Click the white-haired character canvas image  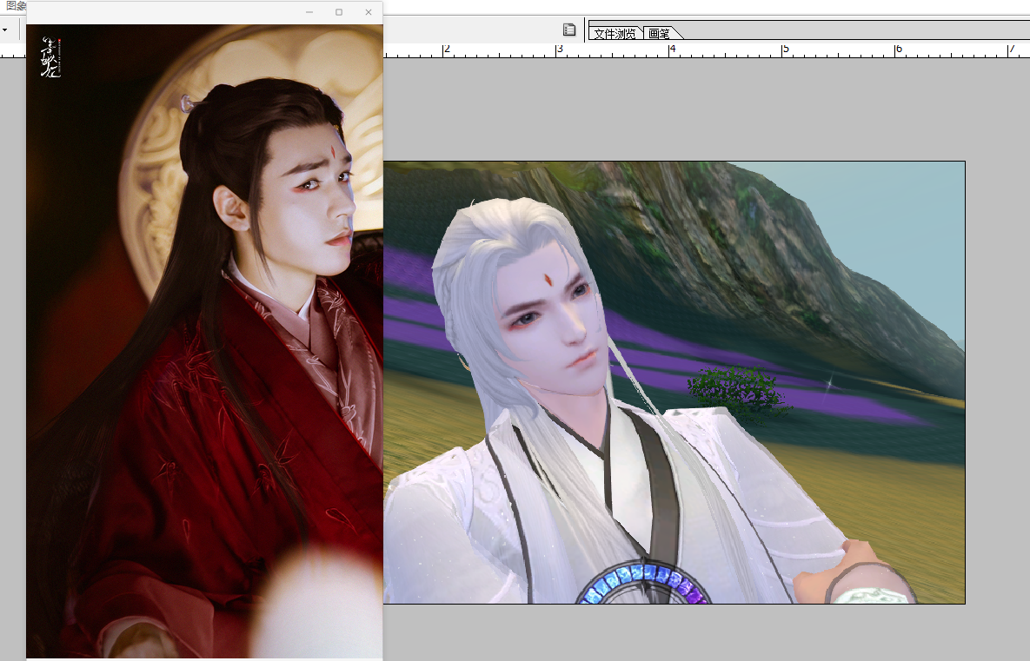click(x=674, y=382)
